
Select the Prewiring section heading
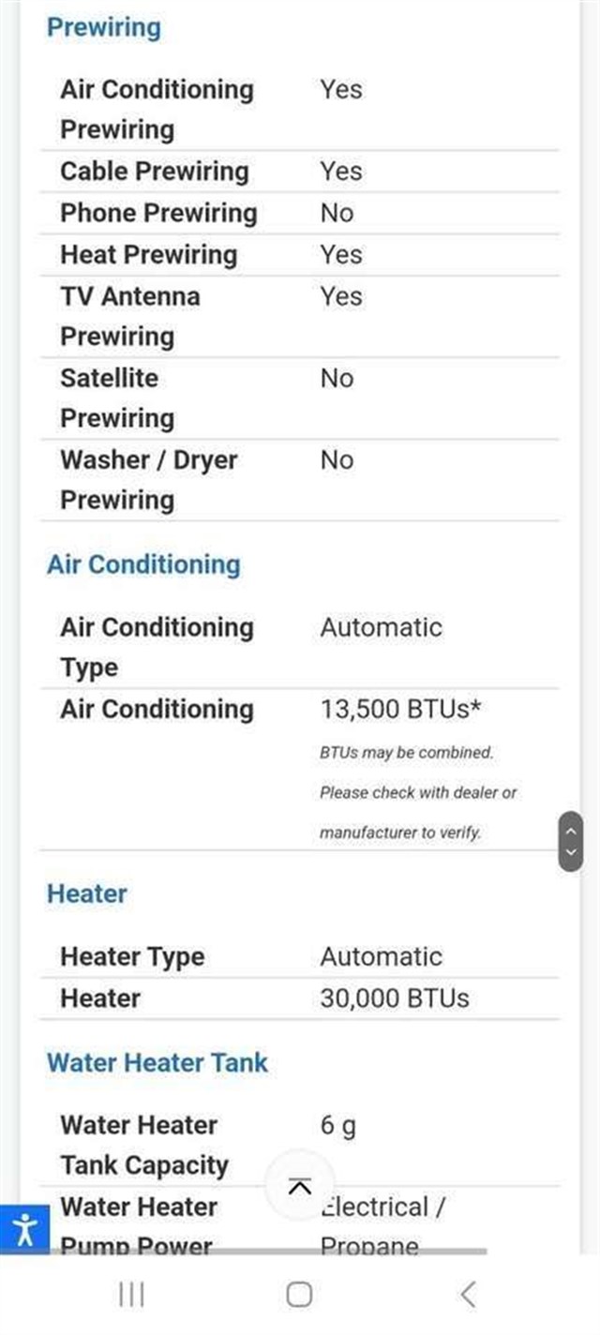pos(104,27)
